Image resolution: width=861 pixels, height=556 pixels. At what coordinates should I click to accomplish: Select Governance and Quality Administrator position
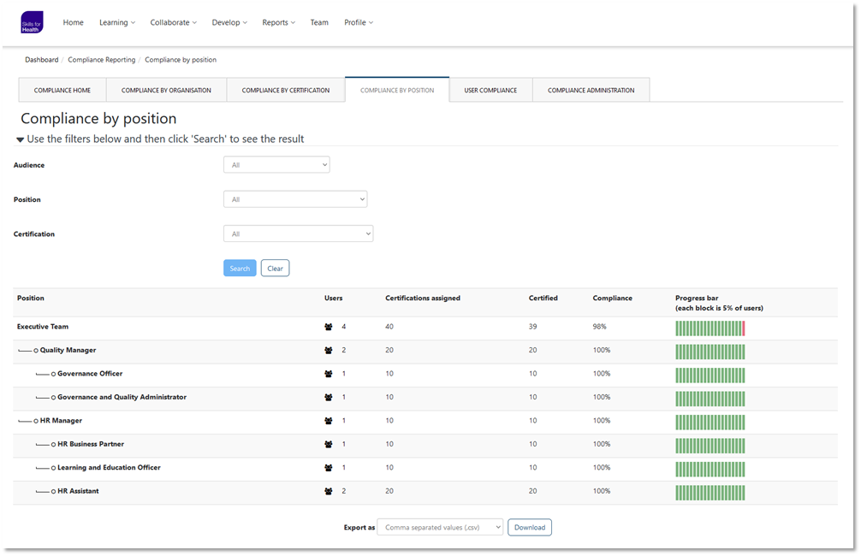(x=122, y=398)
